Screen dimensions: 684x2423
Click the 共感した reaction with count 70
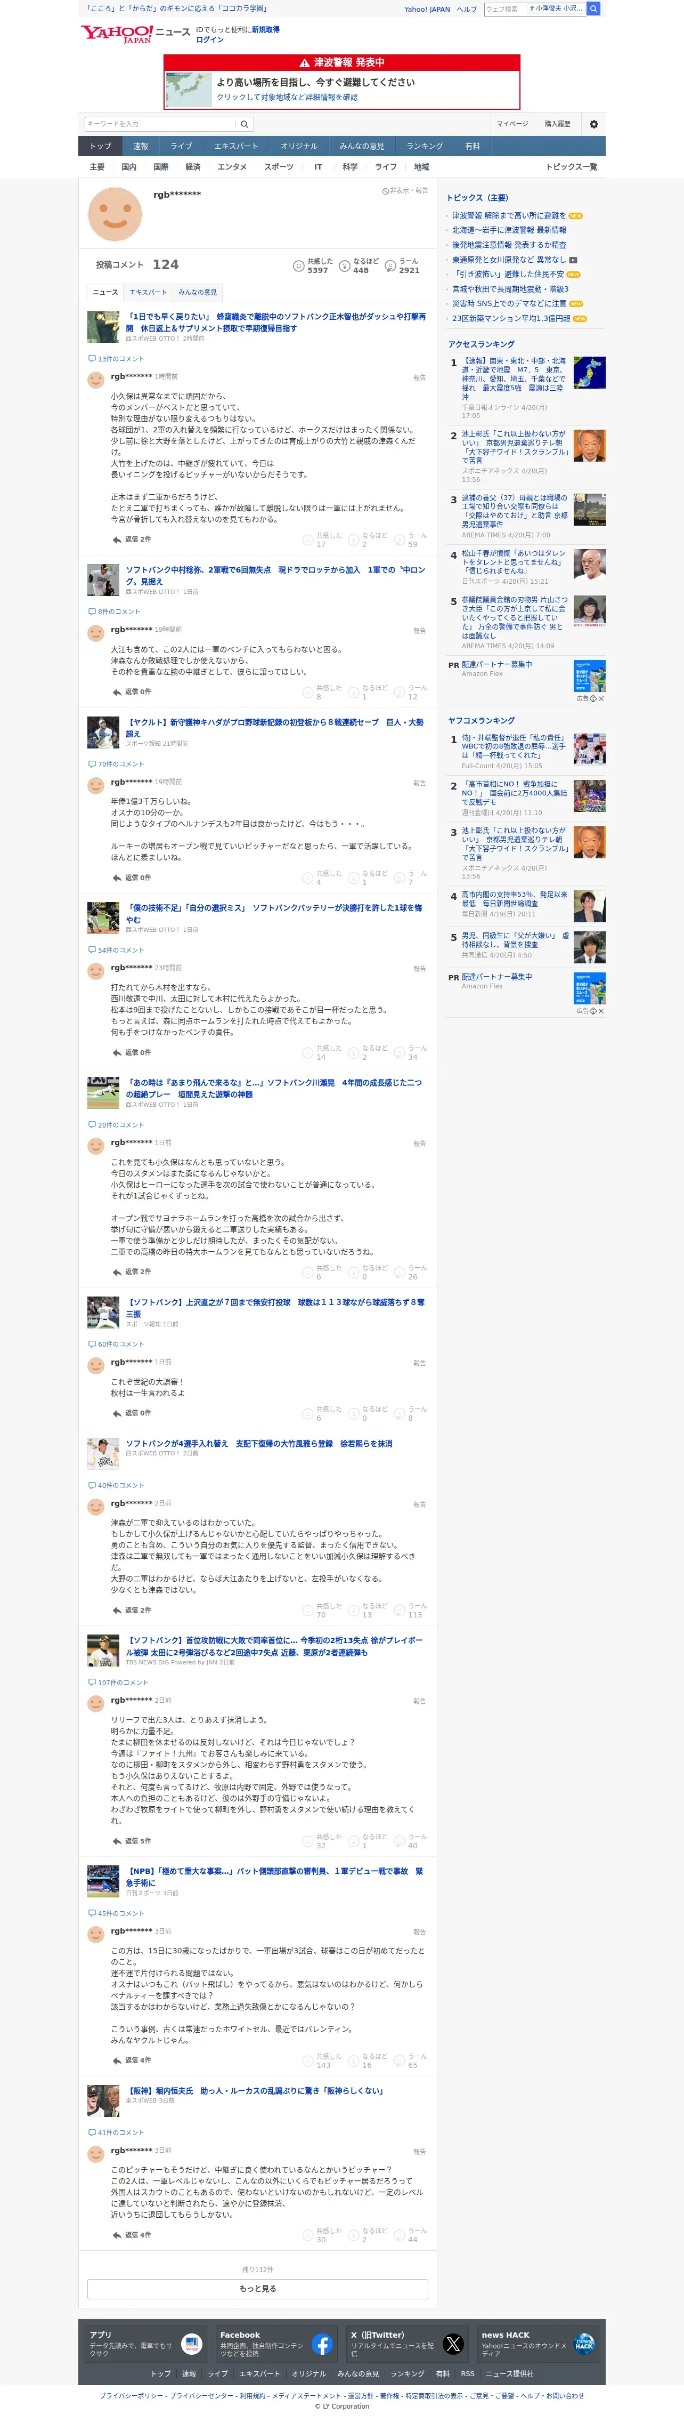pyautogui.click(x=322, y=1611)
